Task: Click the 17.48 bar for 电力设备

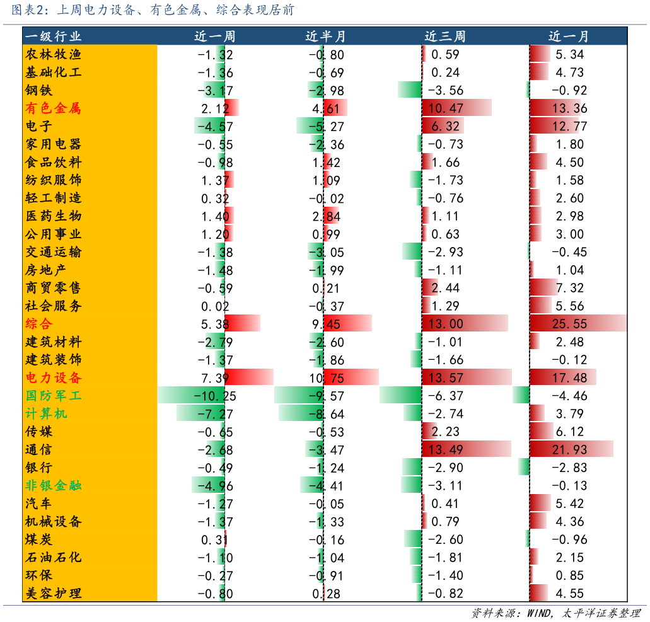Action: coord(563,378)
